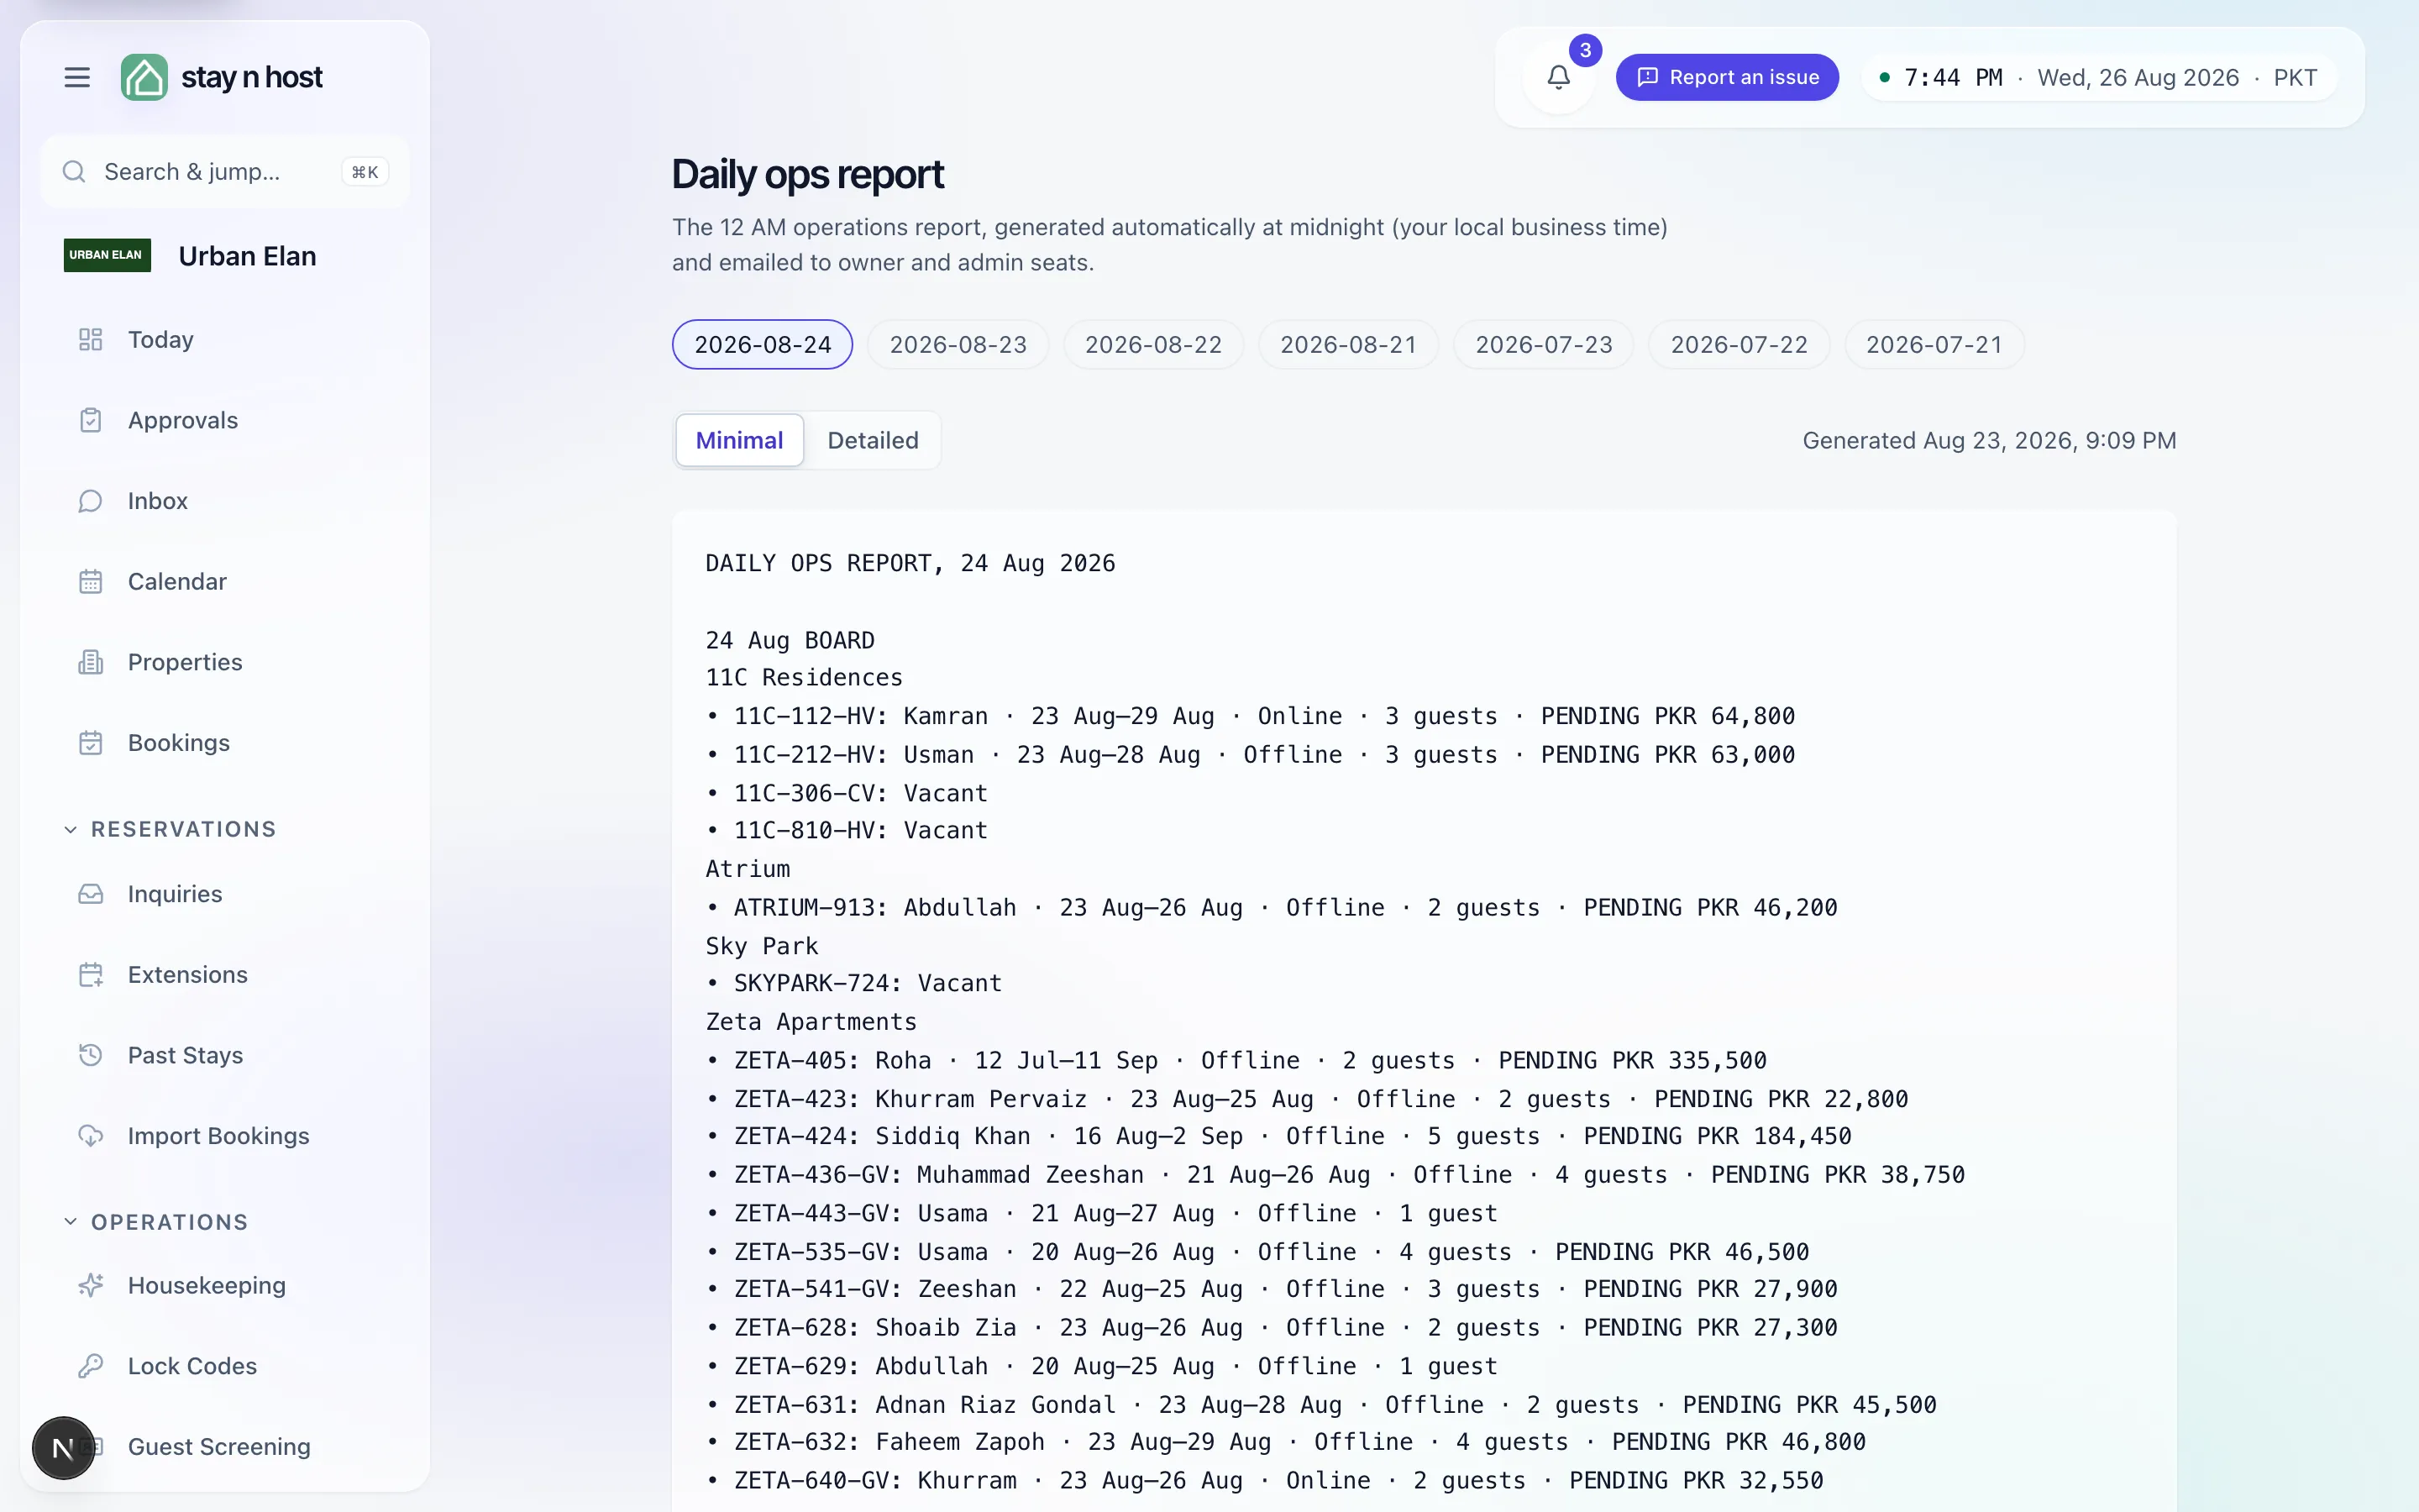Click the ZETA-424 Siddiq Khan row
The image size is (2419, 1512).
tap(1278, 1136)
